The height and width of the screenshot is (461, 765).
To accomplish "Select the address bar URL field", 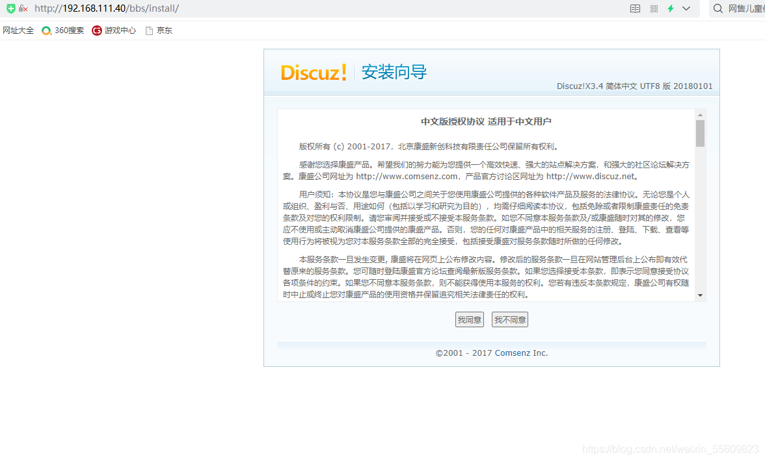I will (x=107, y=8).
